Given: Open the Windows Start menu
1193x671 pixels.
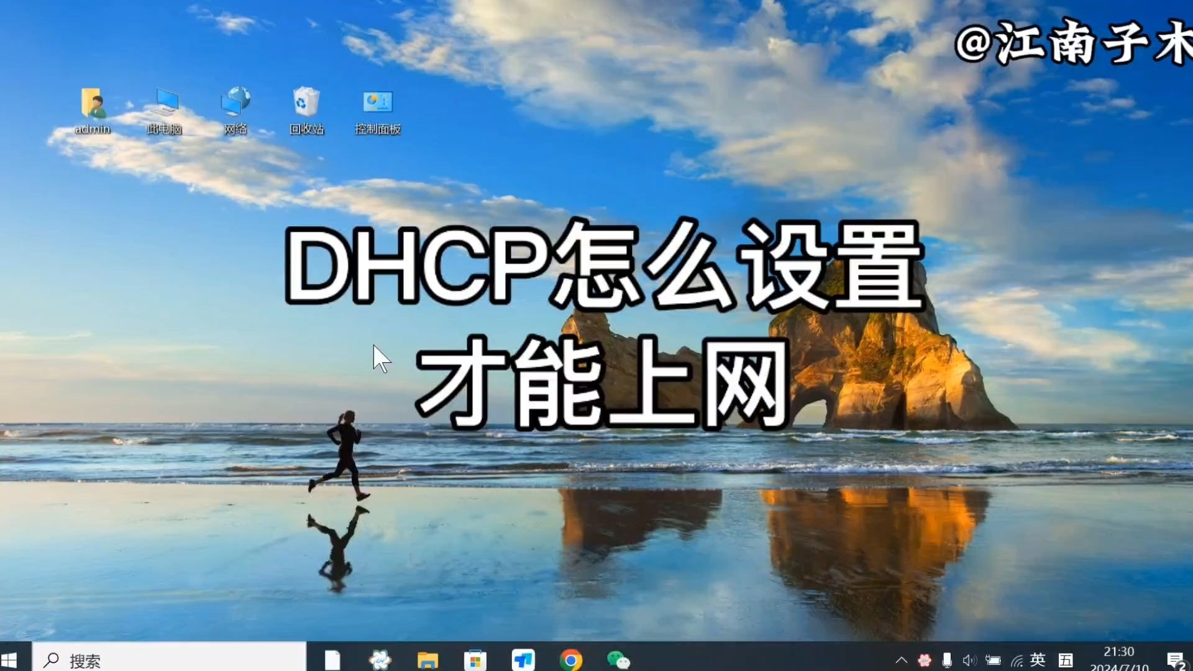Looking at the screenshot, I should pyautogui.click(x=10, y=660).
